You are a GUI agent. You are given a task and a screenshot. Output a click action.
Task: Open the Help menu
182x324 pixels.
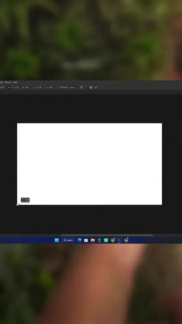[15, 82]
